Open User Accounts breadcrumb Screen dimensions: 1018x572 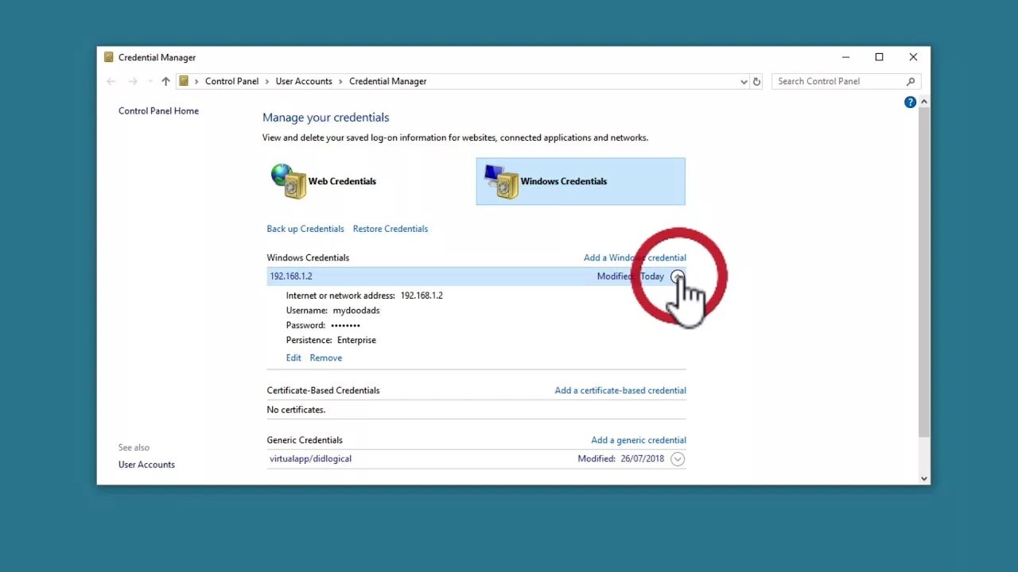304,81
